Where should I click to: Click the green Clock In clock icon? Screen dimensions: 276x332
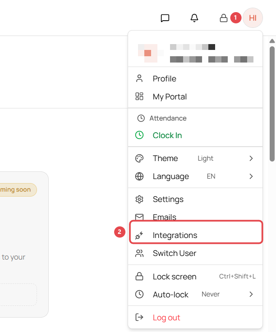pyautogui.click(x=139, y=135)
